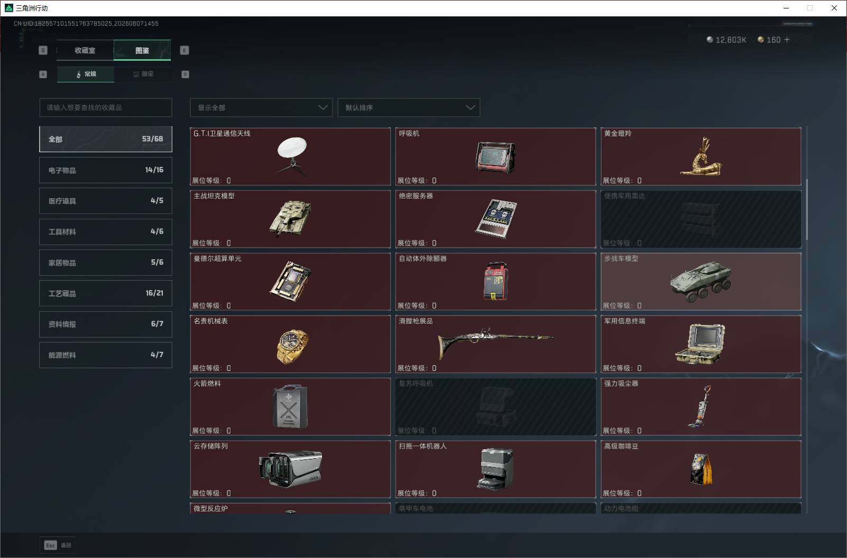Select the 绝密服务器 server item icon
This screenshot has width=847, height=558.
click(x=495, y=219)
